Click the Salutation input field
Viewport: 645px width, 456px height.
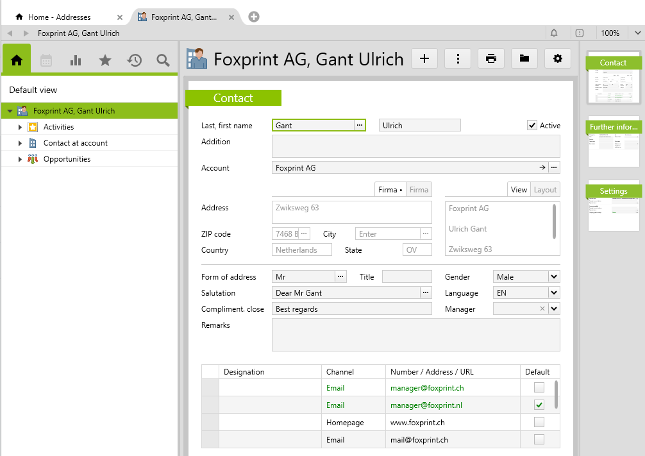tap(345, 293)
